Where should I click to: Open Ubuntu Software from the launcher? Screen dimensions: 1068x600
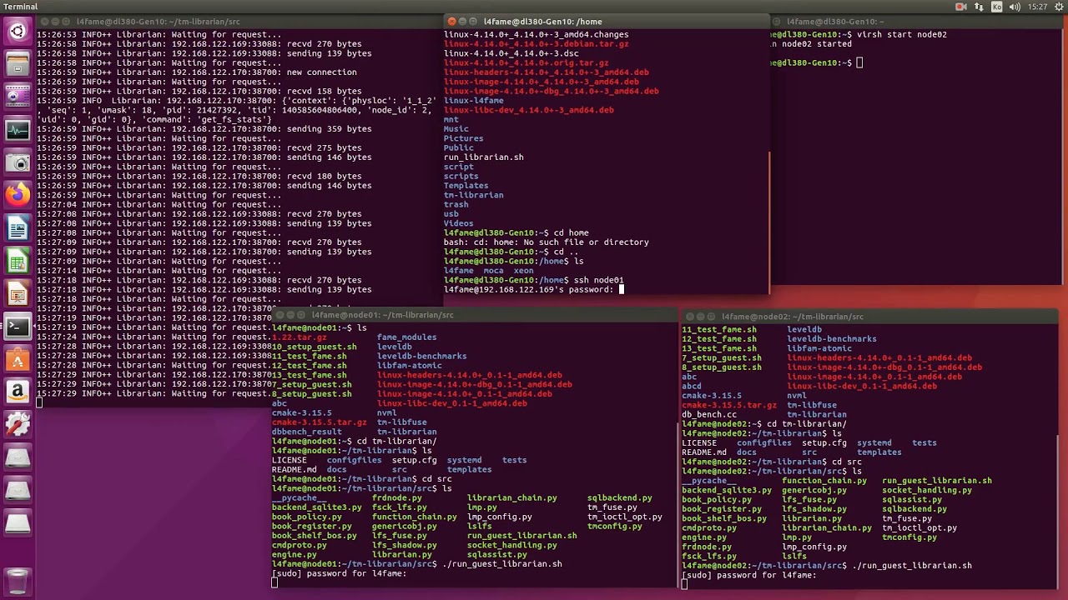(x=18, y=358)
